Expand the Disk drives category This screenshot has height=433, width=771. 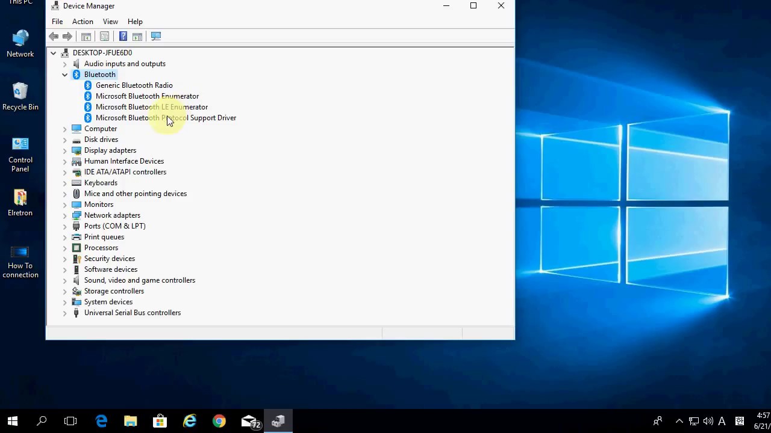64,140
